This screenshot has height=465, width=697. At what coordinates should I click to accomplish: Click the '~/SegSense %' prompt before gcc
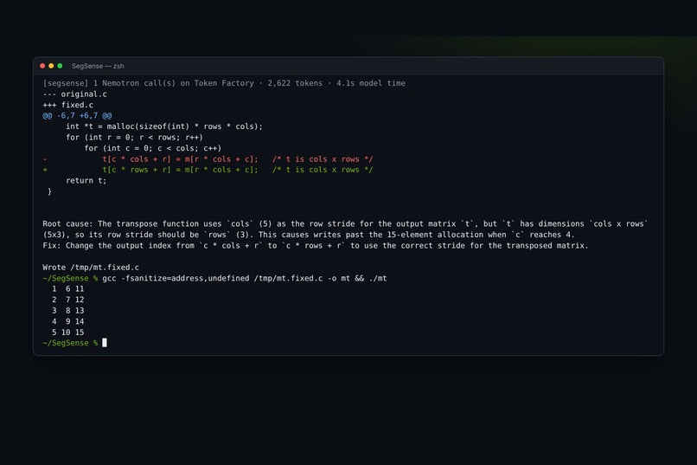click(70, 278)
